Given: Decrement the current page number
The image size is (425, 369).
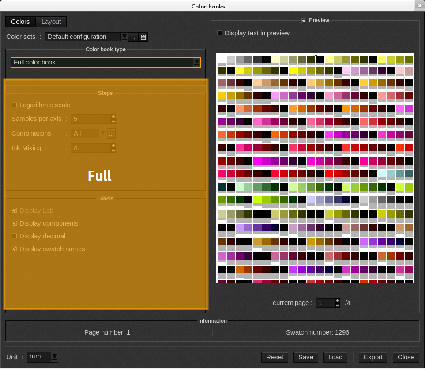Looking at the screenshot, I should (x=338, y=305).
